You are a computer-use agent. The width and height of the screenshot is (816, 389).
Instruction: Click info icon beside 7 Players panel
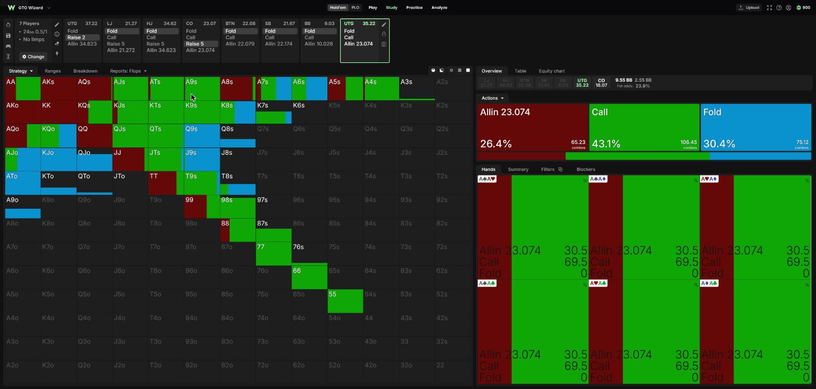coord(57,34)
